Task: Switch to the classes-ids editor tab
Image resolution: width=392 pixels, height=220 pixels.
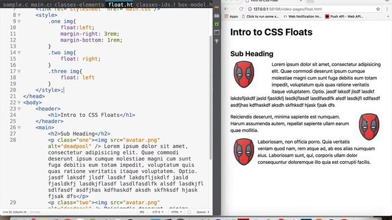Action: pyautogui.click(x=156, y=4)
